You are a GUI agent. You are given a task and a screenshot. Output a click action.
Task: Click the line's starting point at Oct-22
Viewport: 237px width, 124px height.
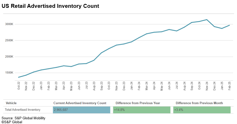click(19, 77)
